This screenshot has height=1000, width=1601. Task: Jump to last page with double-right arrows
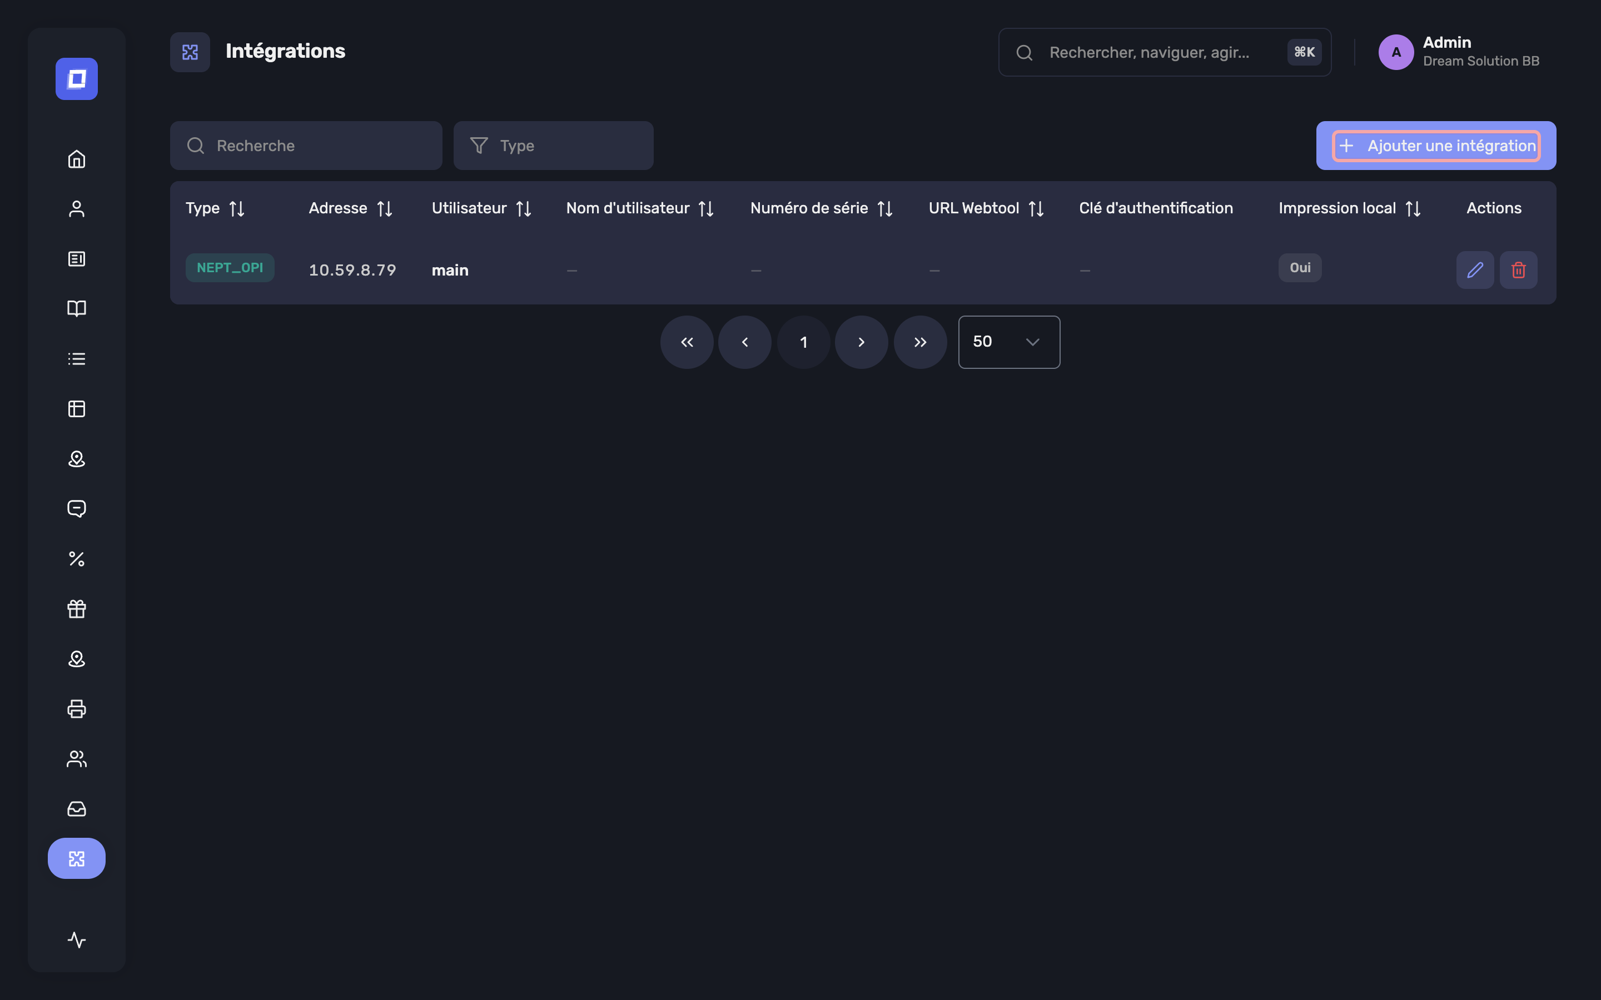tap(920, 342)
